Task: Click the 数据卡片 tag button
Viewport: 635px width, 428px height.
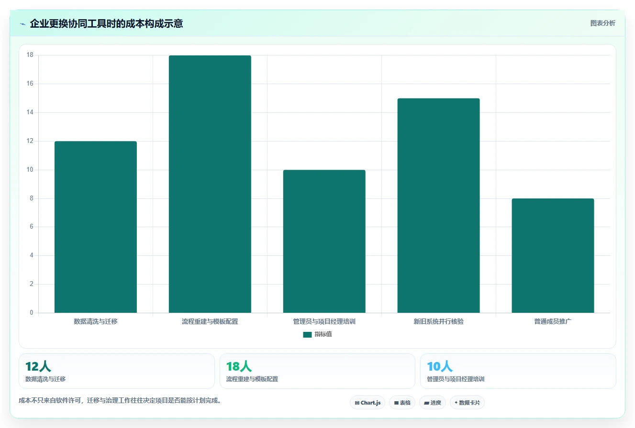Action: [467, 403]
